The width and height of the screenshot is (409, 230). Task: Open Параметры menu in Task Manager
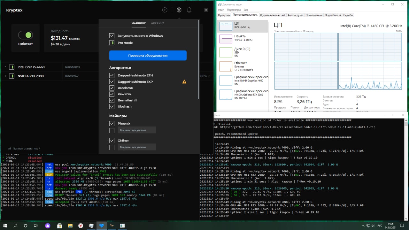234,10
